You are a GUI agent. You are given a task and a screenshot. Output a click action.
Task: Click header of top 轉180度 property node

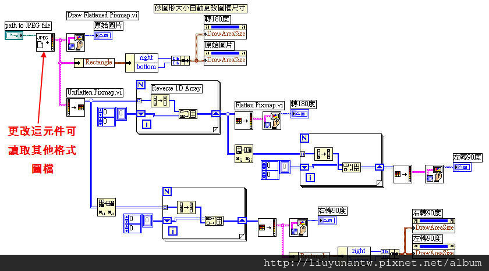(225, 27)
